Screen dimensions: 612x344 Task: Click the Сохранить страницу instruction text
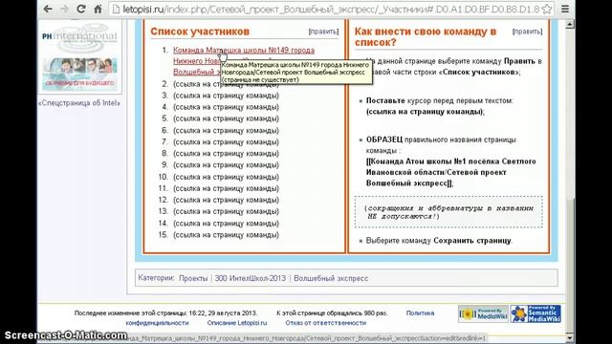pos(471,241)
